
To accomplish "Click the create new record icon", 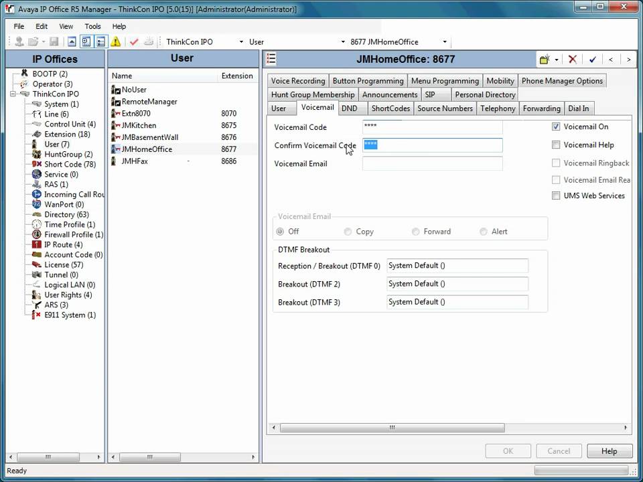I will coord(545,60).
